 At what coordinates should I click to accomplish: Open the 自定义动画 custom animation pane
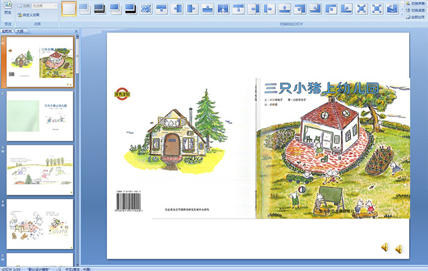pyautogui.click(x=28, y=15)
